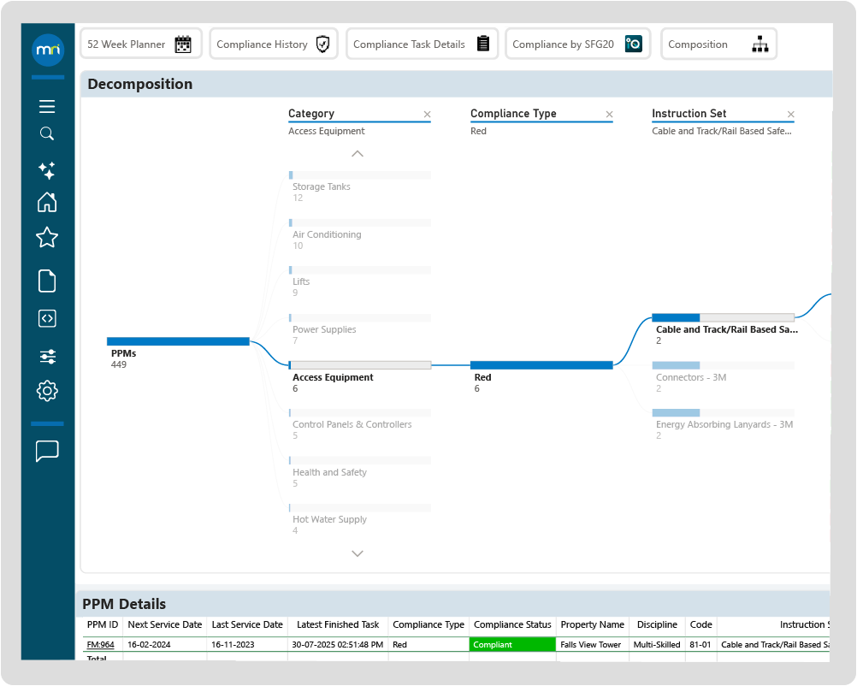Remove the Category decomposition level
Viewport: 857px width, 686px height.
(428, 115)
